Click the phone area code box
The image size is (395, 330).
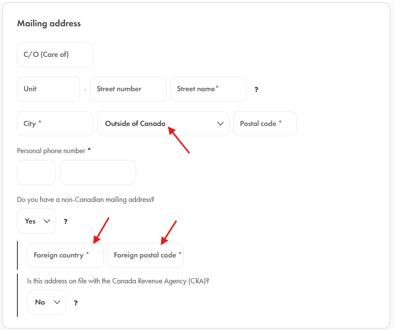tap(36, 172)
